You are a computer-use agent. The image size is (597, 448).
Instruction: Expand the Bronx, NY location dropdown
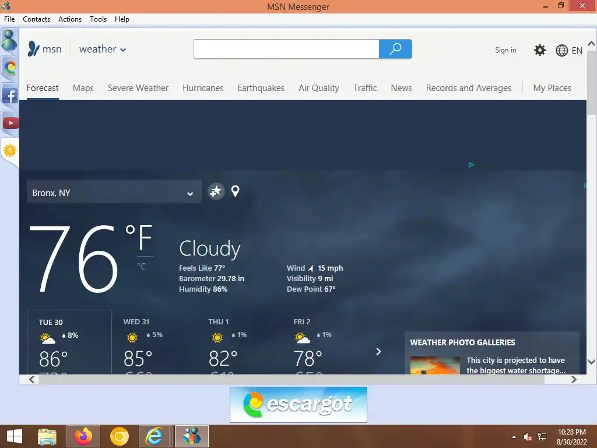point(189,194)
